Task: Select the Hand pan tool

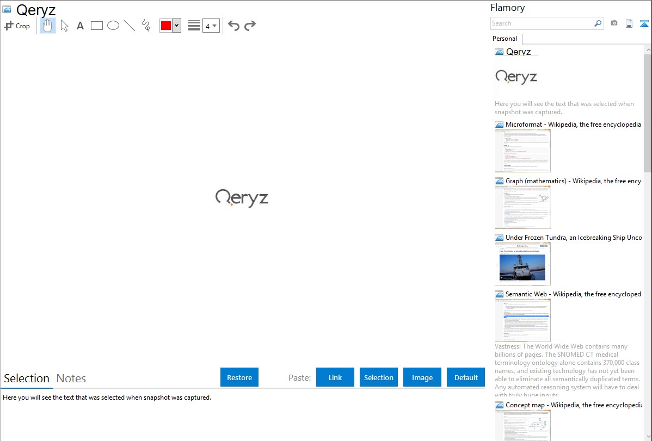Action: point(47,26)
